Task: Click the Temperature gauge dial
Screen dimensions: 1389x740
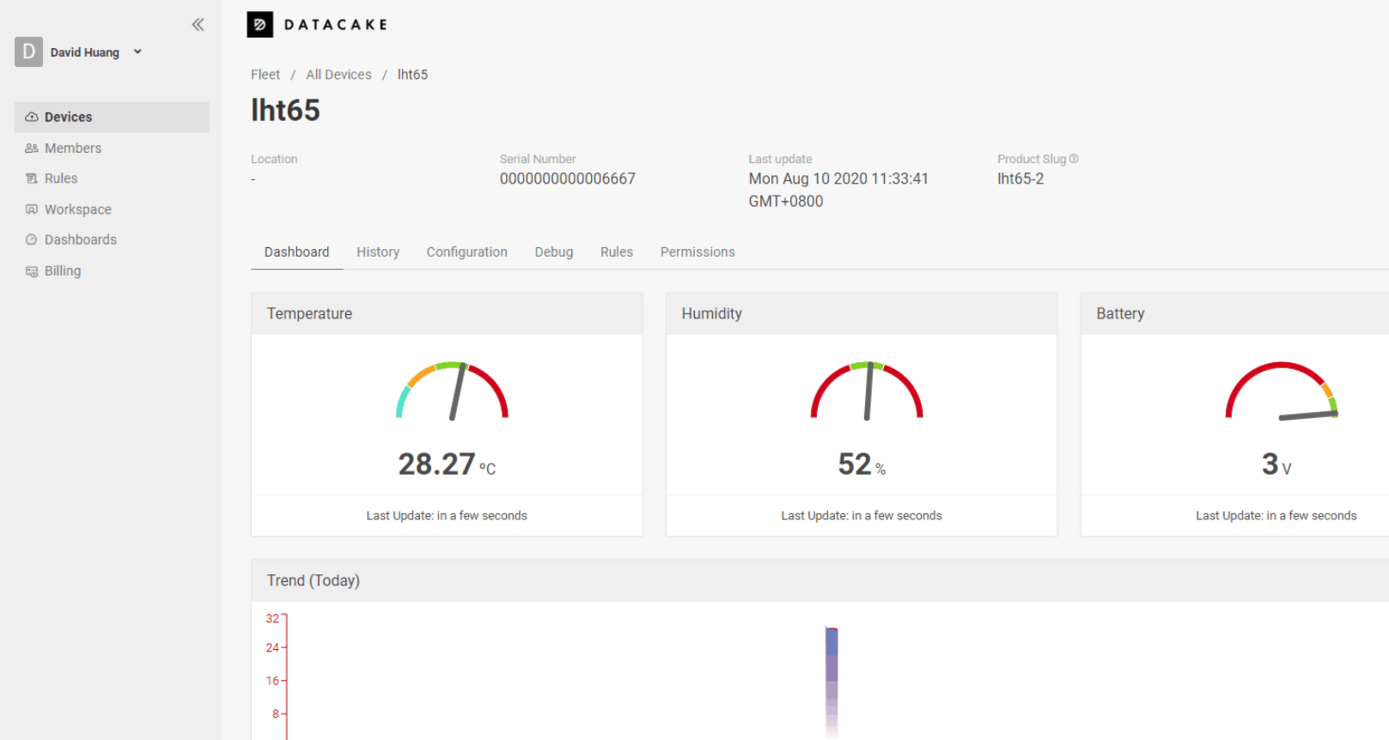Action: (x=452, y=391)
